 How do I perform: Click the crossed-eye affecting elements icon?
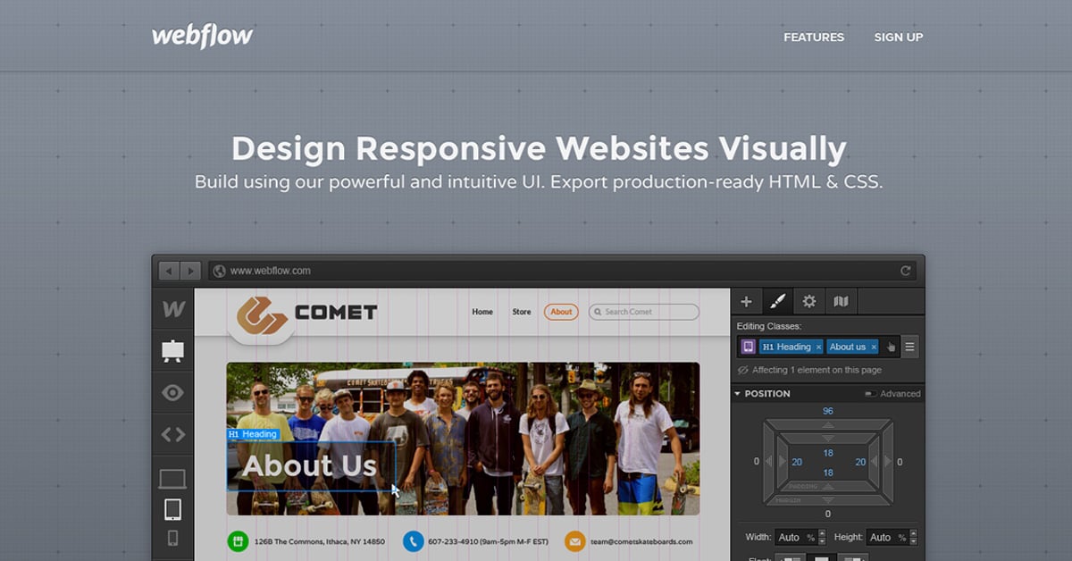coord(743,370)
